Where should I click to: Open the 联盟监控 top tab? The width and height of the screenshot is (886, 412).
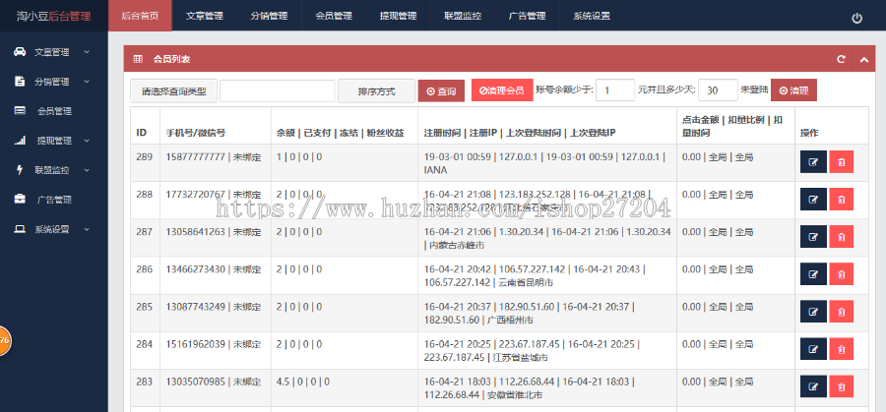(463, 16)
